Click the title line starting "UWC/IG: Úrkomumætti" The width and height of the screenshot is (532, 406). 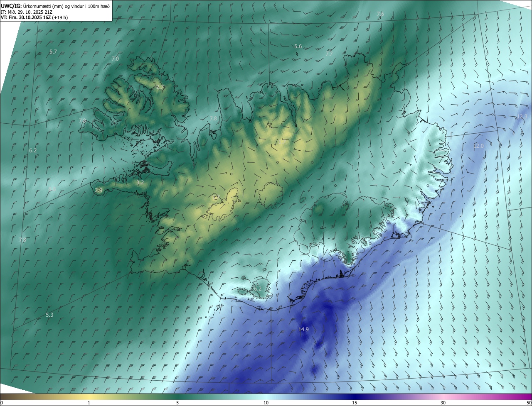(55, 5)
